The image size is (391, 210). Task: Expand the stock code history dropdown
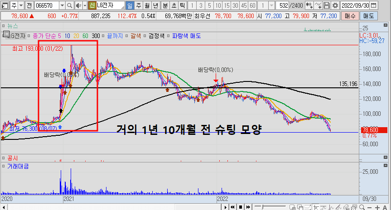(63, 5)
